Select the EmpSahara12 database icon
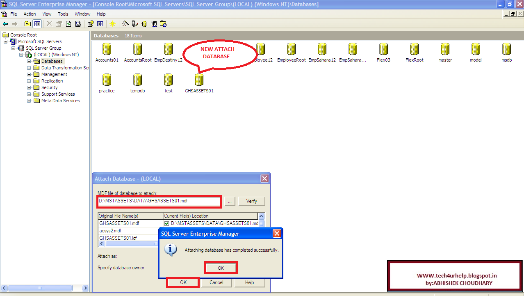524x296 pixels. 322,49
